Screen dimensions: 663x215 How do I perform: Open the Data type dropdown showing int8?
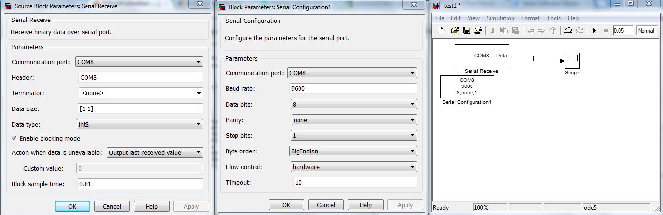click(139, 124)
